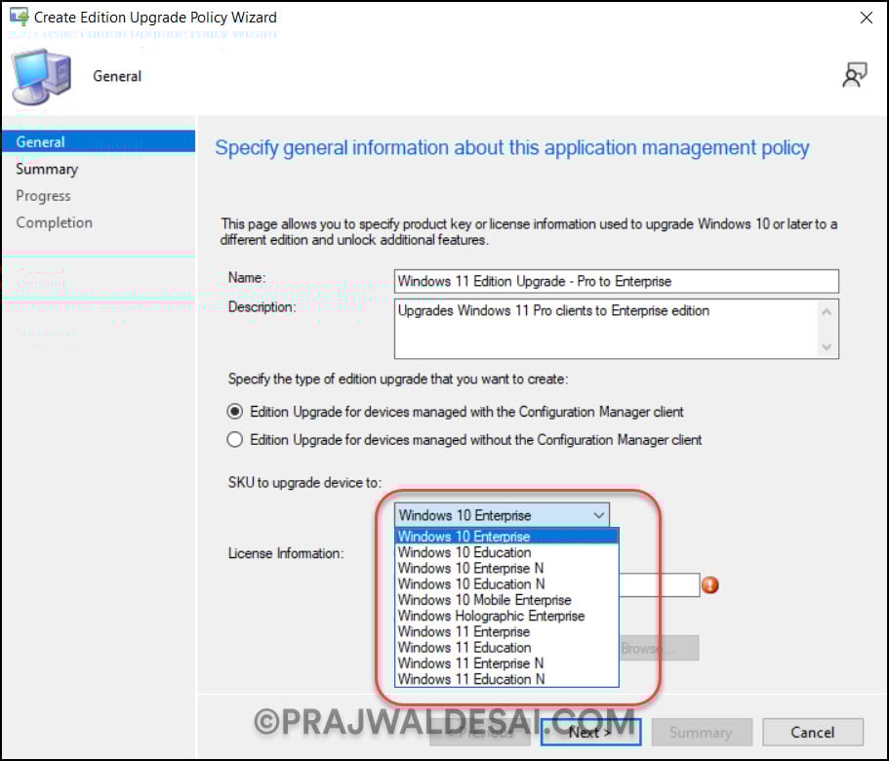The width and height of the screenshot is (889, 761).
Task: Click the Description scroll up arrow
Action: (x=827, y=311)
